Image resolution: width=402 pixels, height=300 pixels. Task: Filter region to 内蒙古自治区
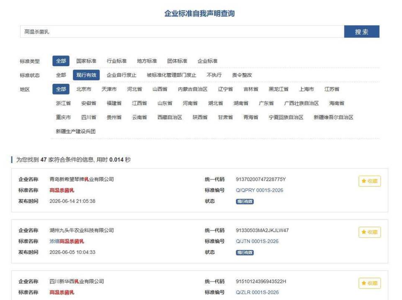tap(193, 89)
